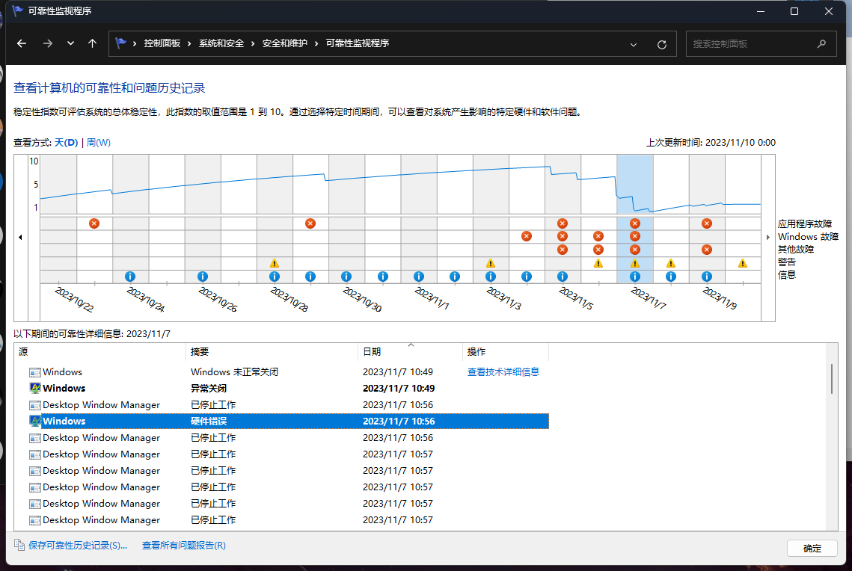
Task: Click the chart's left scroll arrow
Action: pyautogui.click(x=20, y=237)
